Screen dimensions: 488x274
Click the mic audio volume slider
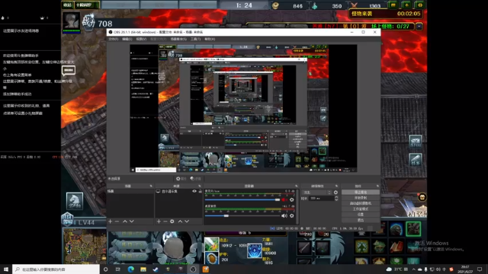(x=242, y=215)
